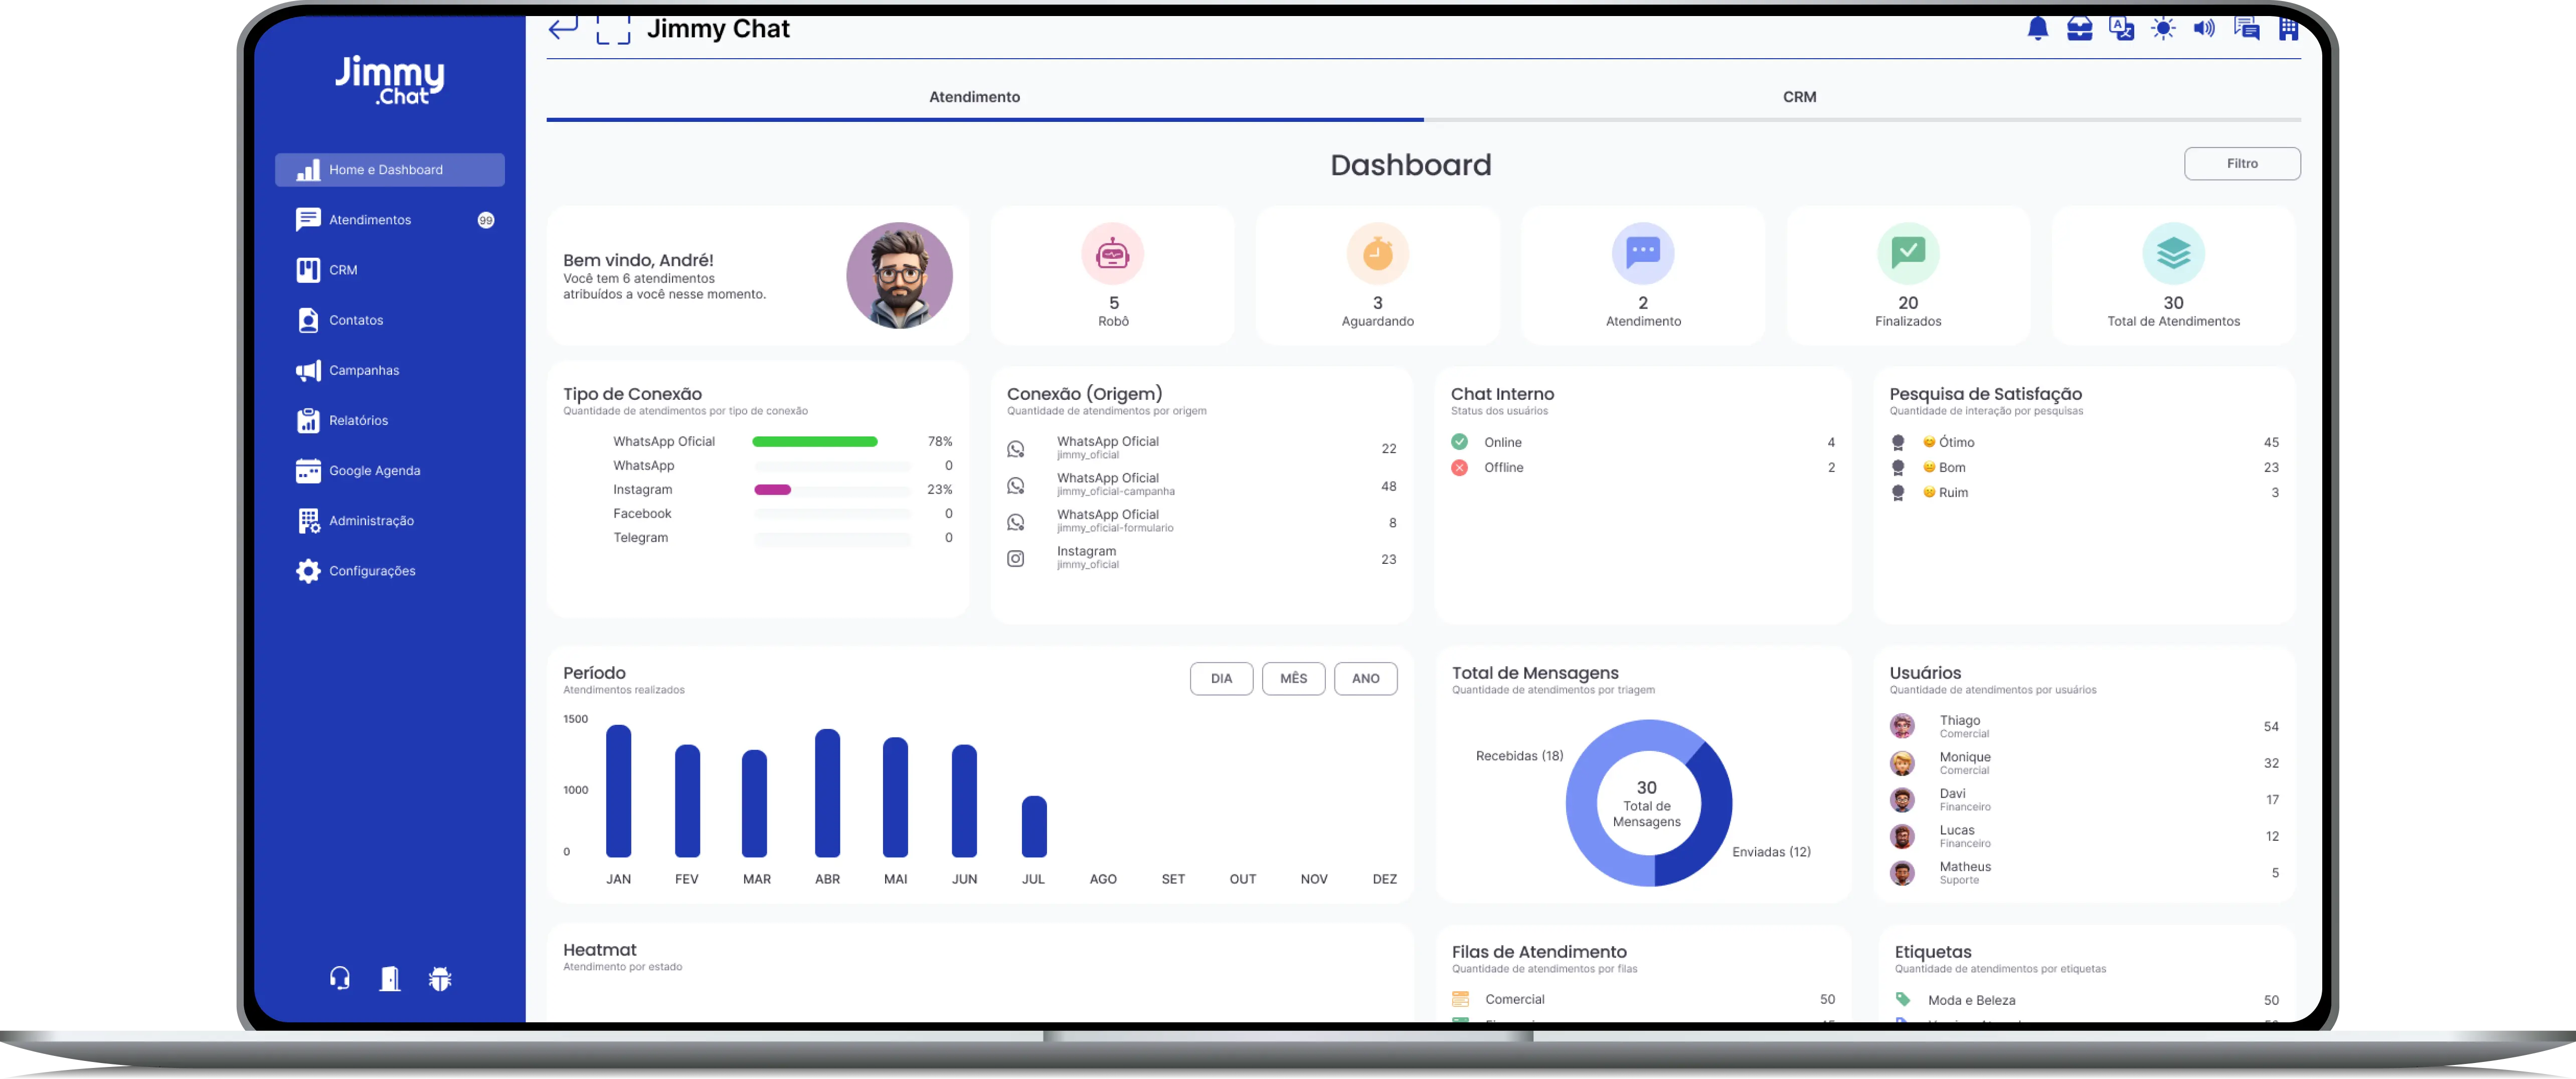The height and width of the screenshot is (1079, 2576).
Task: Open the inbox tray icon in the top bar
Action: 2079,29
